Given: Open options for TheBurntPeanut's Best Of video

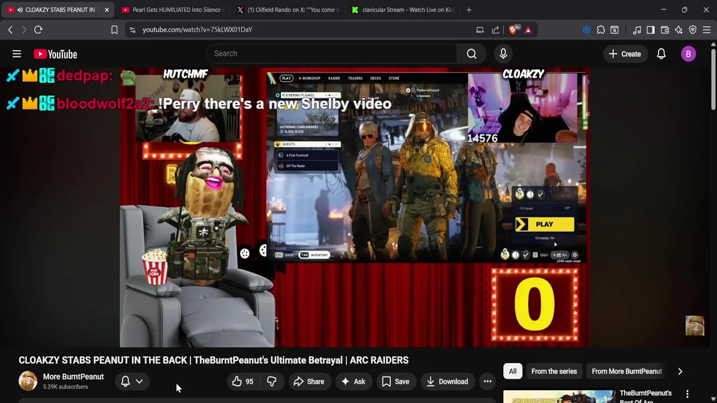Looking at the screenshot, I should [x=687, y=395].
